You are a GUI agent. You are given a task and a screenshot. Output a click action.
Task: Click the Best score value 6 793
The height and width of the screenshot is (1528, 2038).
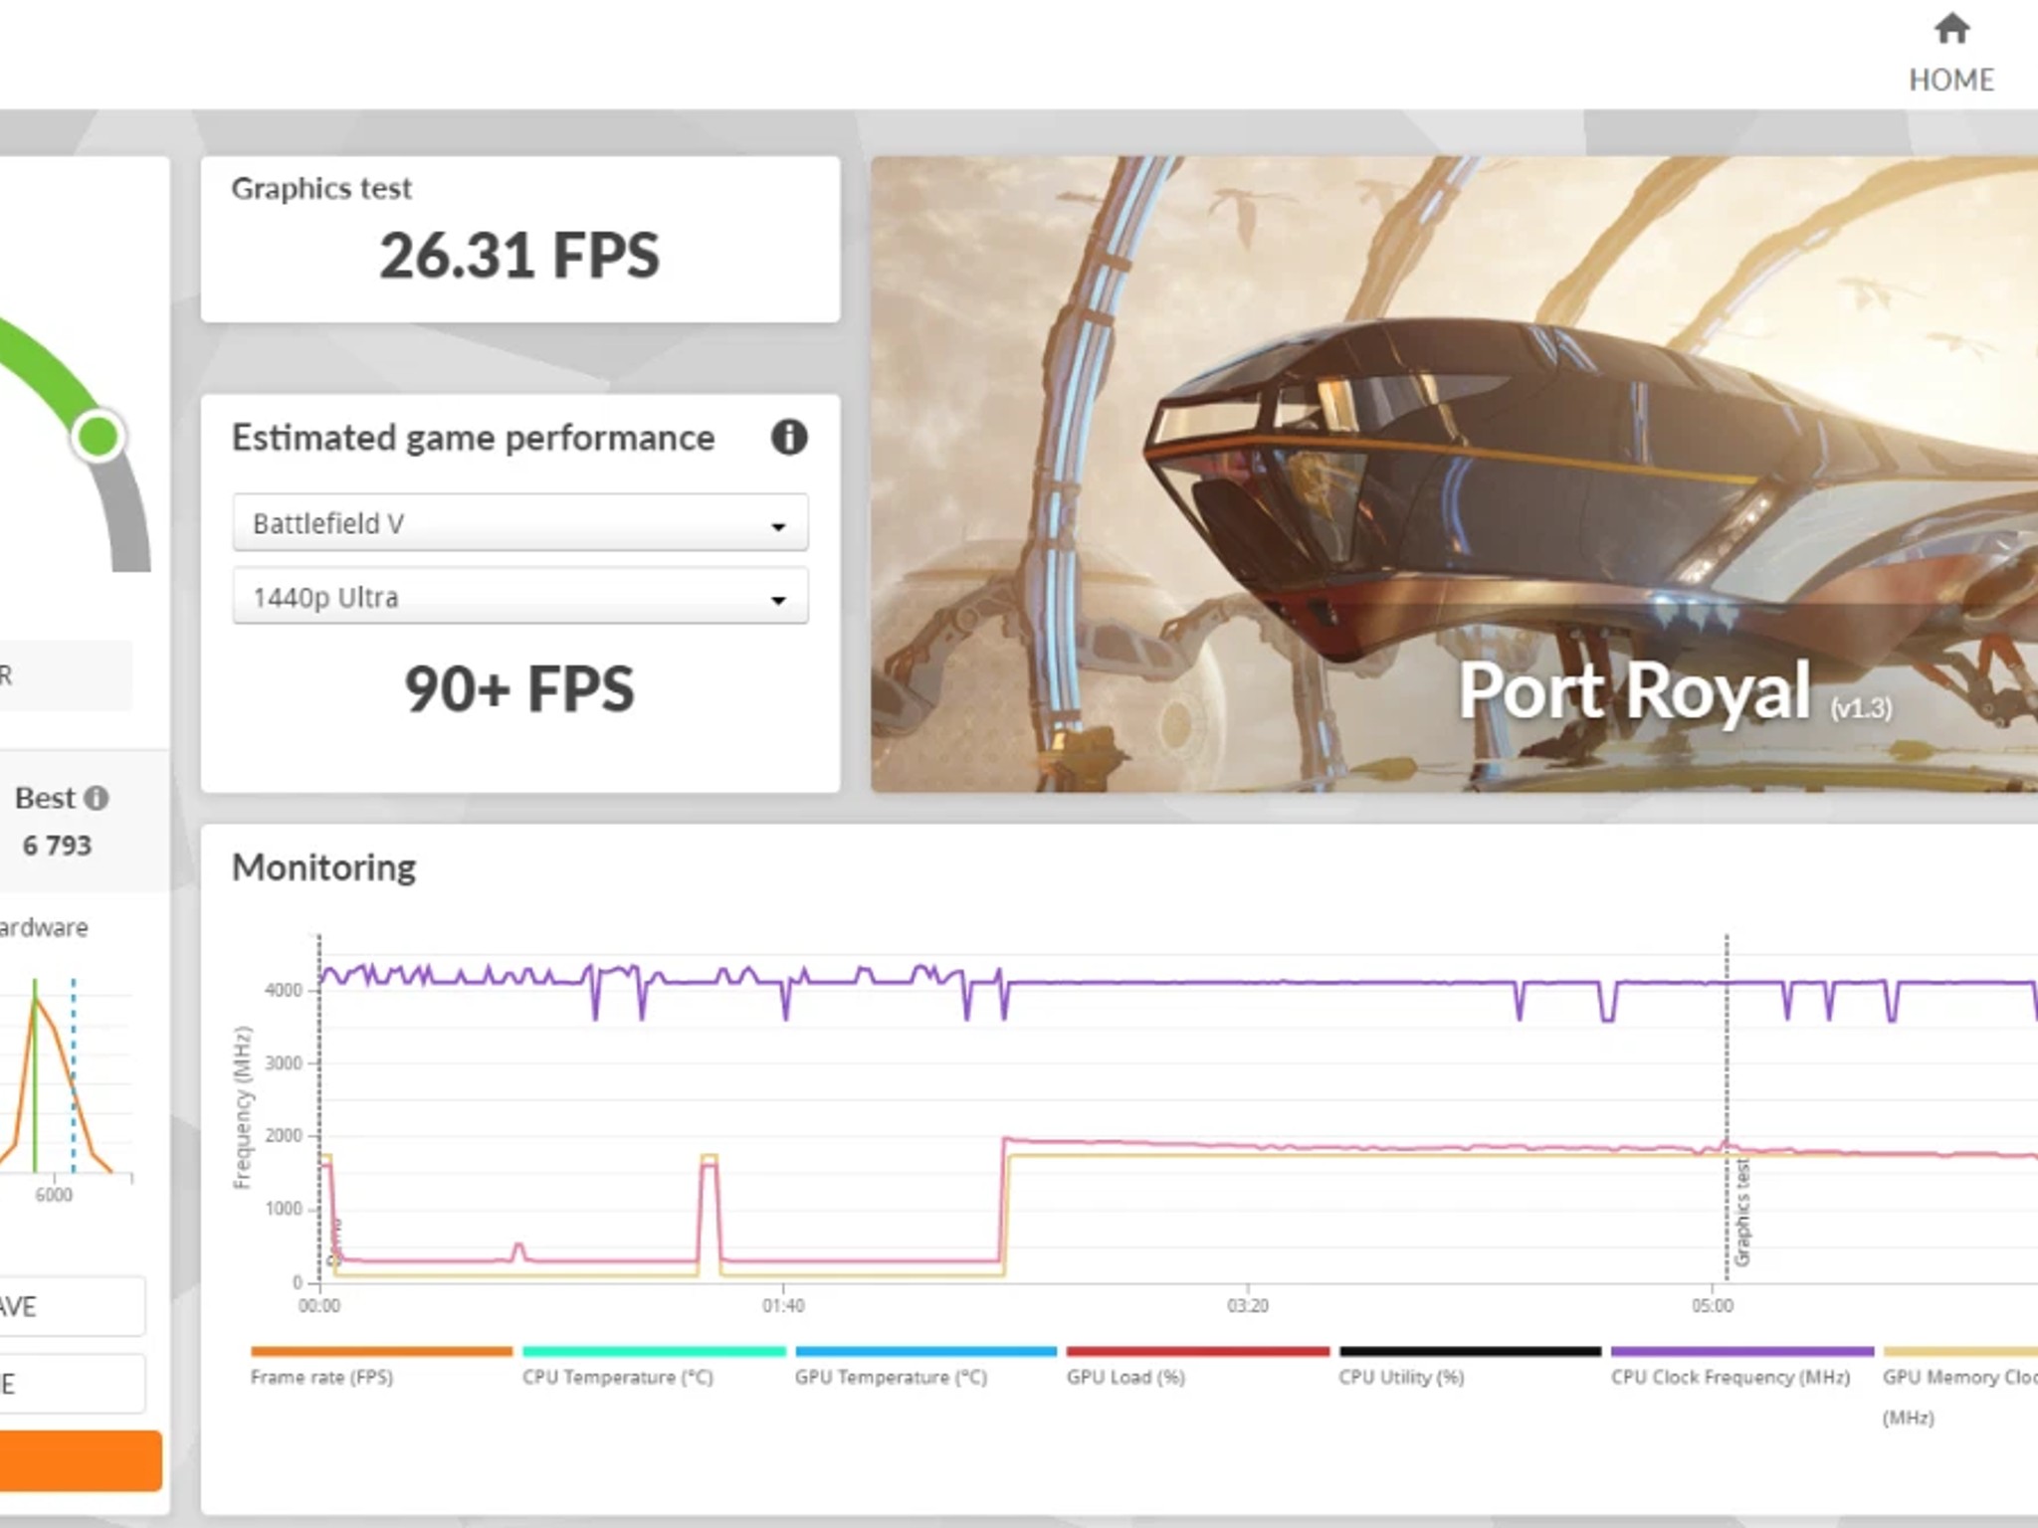[57, 846]
